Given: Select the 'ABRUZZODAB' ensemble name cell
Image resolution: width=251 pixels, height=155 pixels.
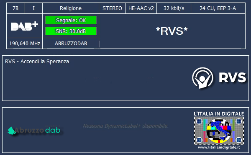Looking at the screenshot, I should (71, 43).
